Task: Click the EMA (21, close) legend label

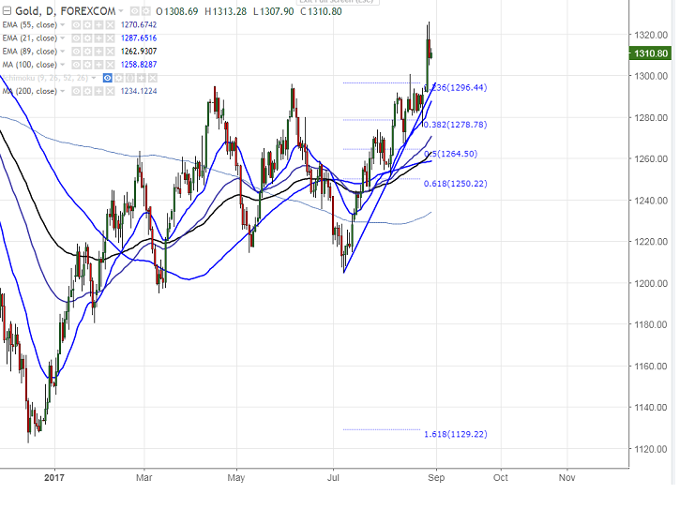Action: [29, 38]
